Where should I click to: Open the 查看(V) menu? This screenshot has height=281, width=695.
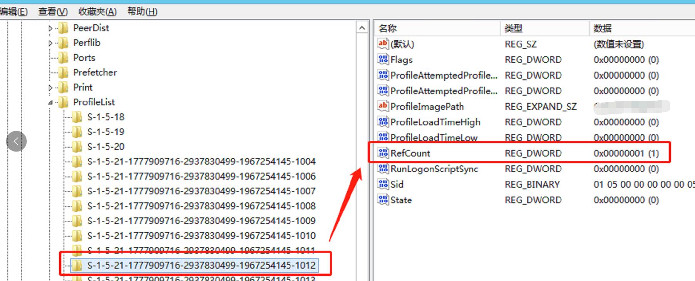[x=53, y=12]
